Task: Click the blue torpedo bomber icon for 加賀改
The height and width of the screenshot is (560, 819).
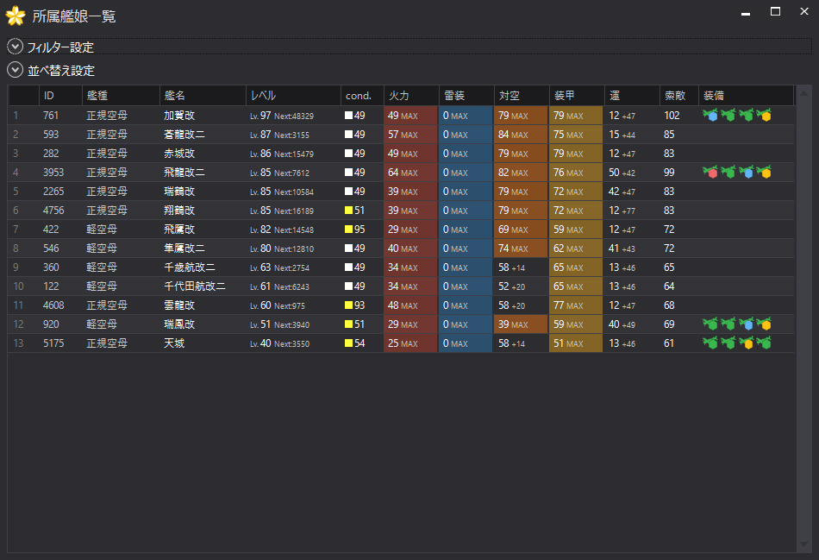Action: click(710, 115)
